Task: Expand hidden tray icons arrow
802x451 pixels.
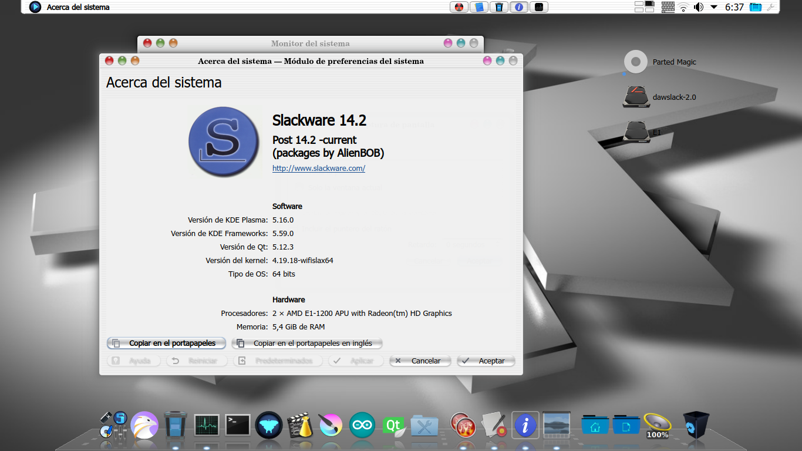Action: coord(714,7)
